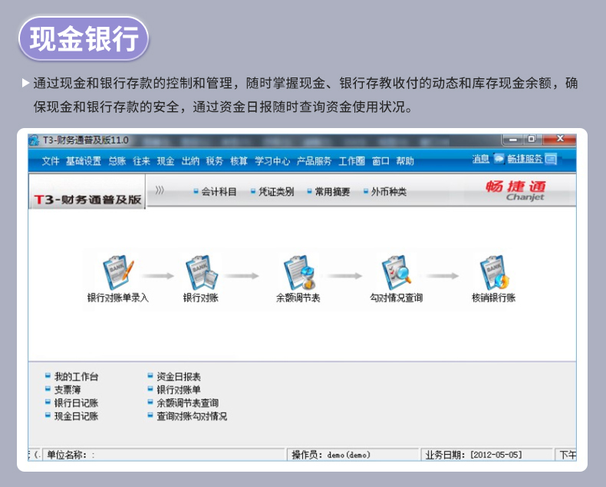606x487 pixels.
Task: Expand the toolbar chevron arrows
Action: 160,189
